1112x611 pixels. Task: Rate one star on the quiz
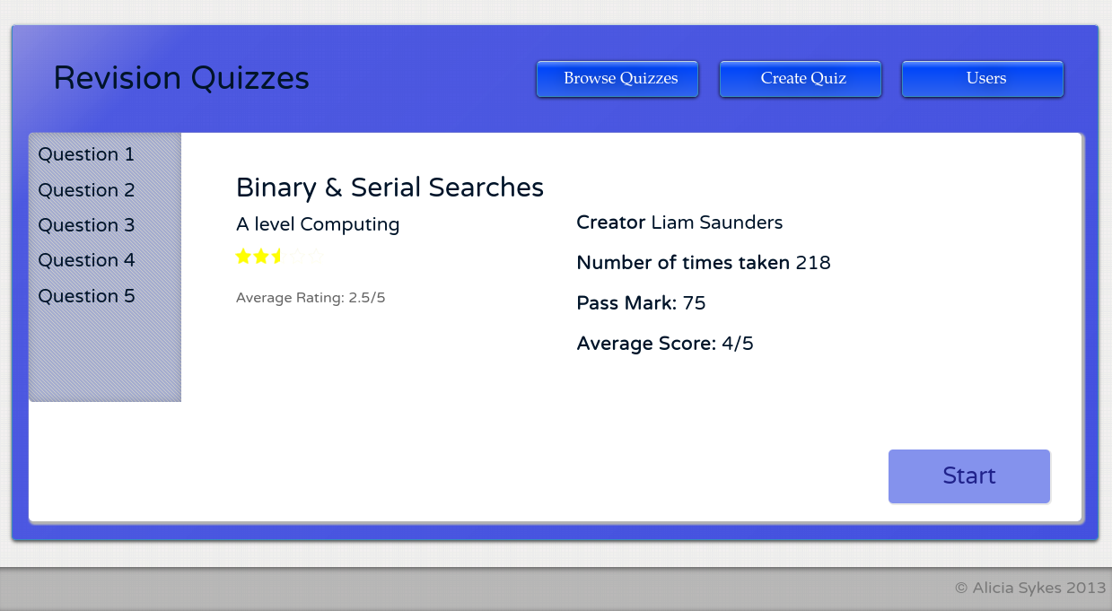[242, 256]
